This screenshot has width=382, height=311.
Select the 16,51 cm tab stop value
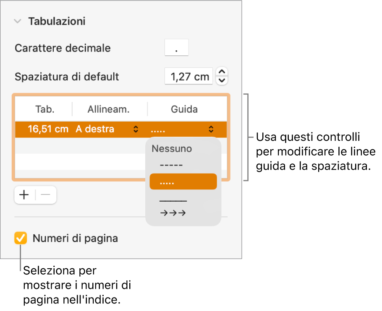pos(48,129)
